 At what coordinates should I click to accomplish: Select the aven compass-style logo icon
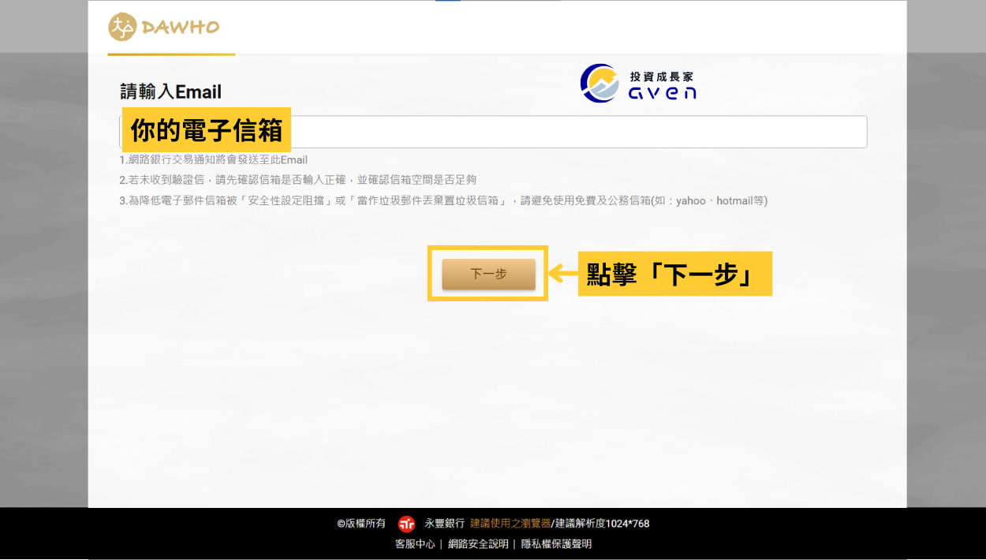click(598, 82)
